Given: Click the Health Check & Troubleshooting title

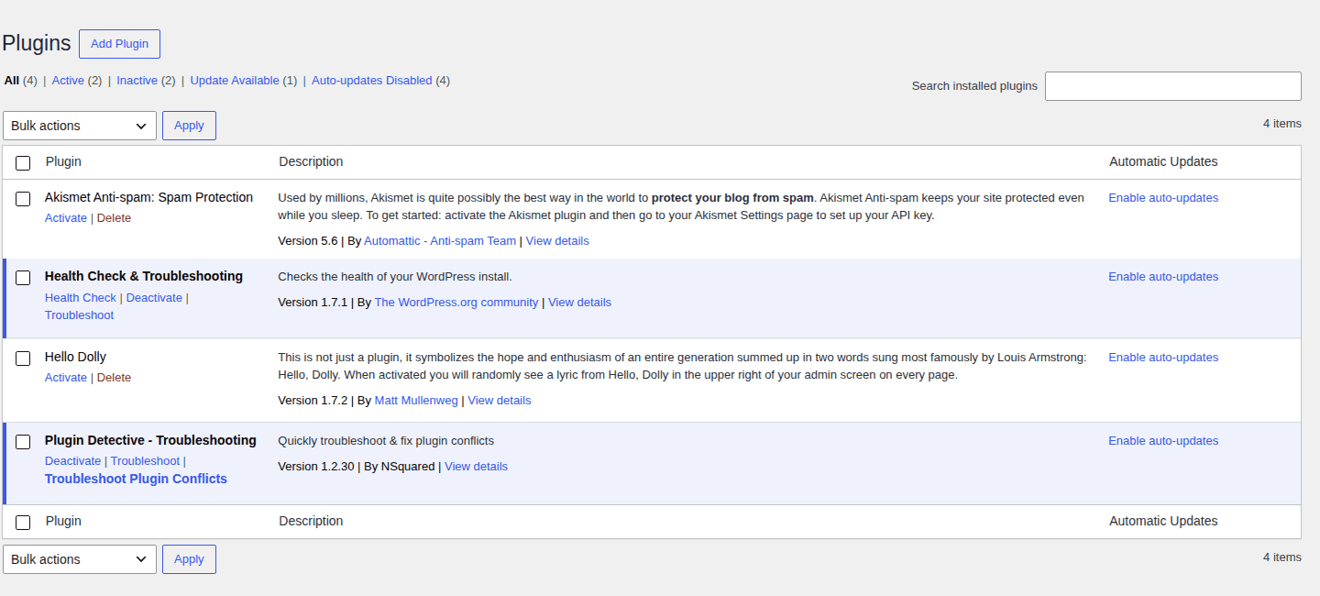Looking at the screenshot, I should (x=144, y=277).
